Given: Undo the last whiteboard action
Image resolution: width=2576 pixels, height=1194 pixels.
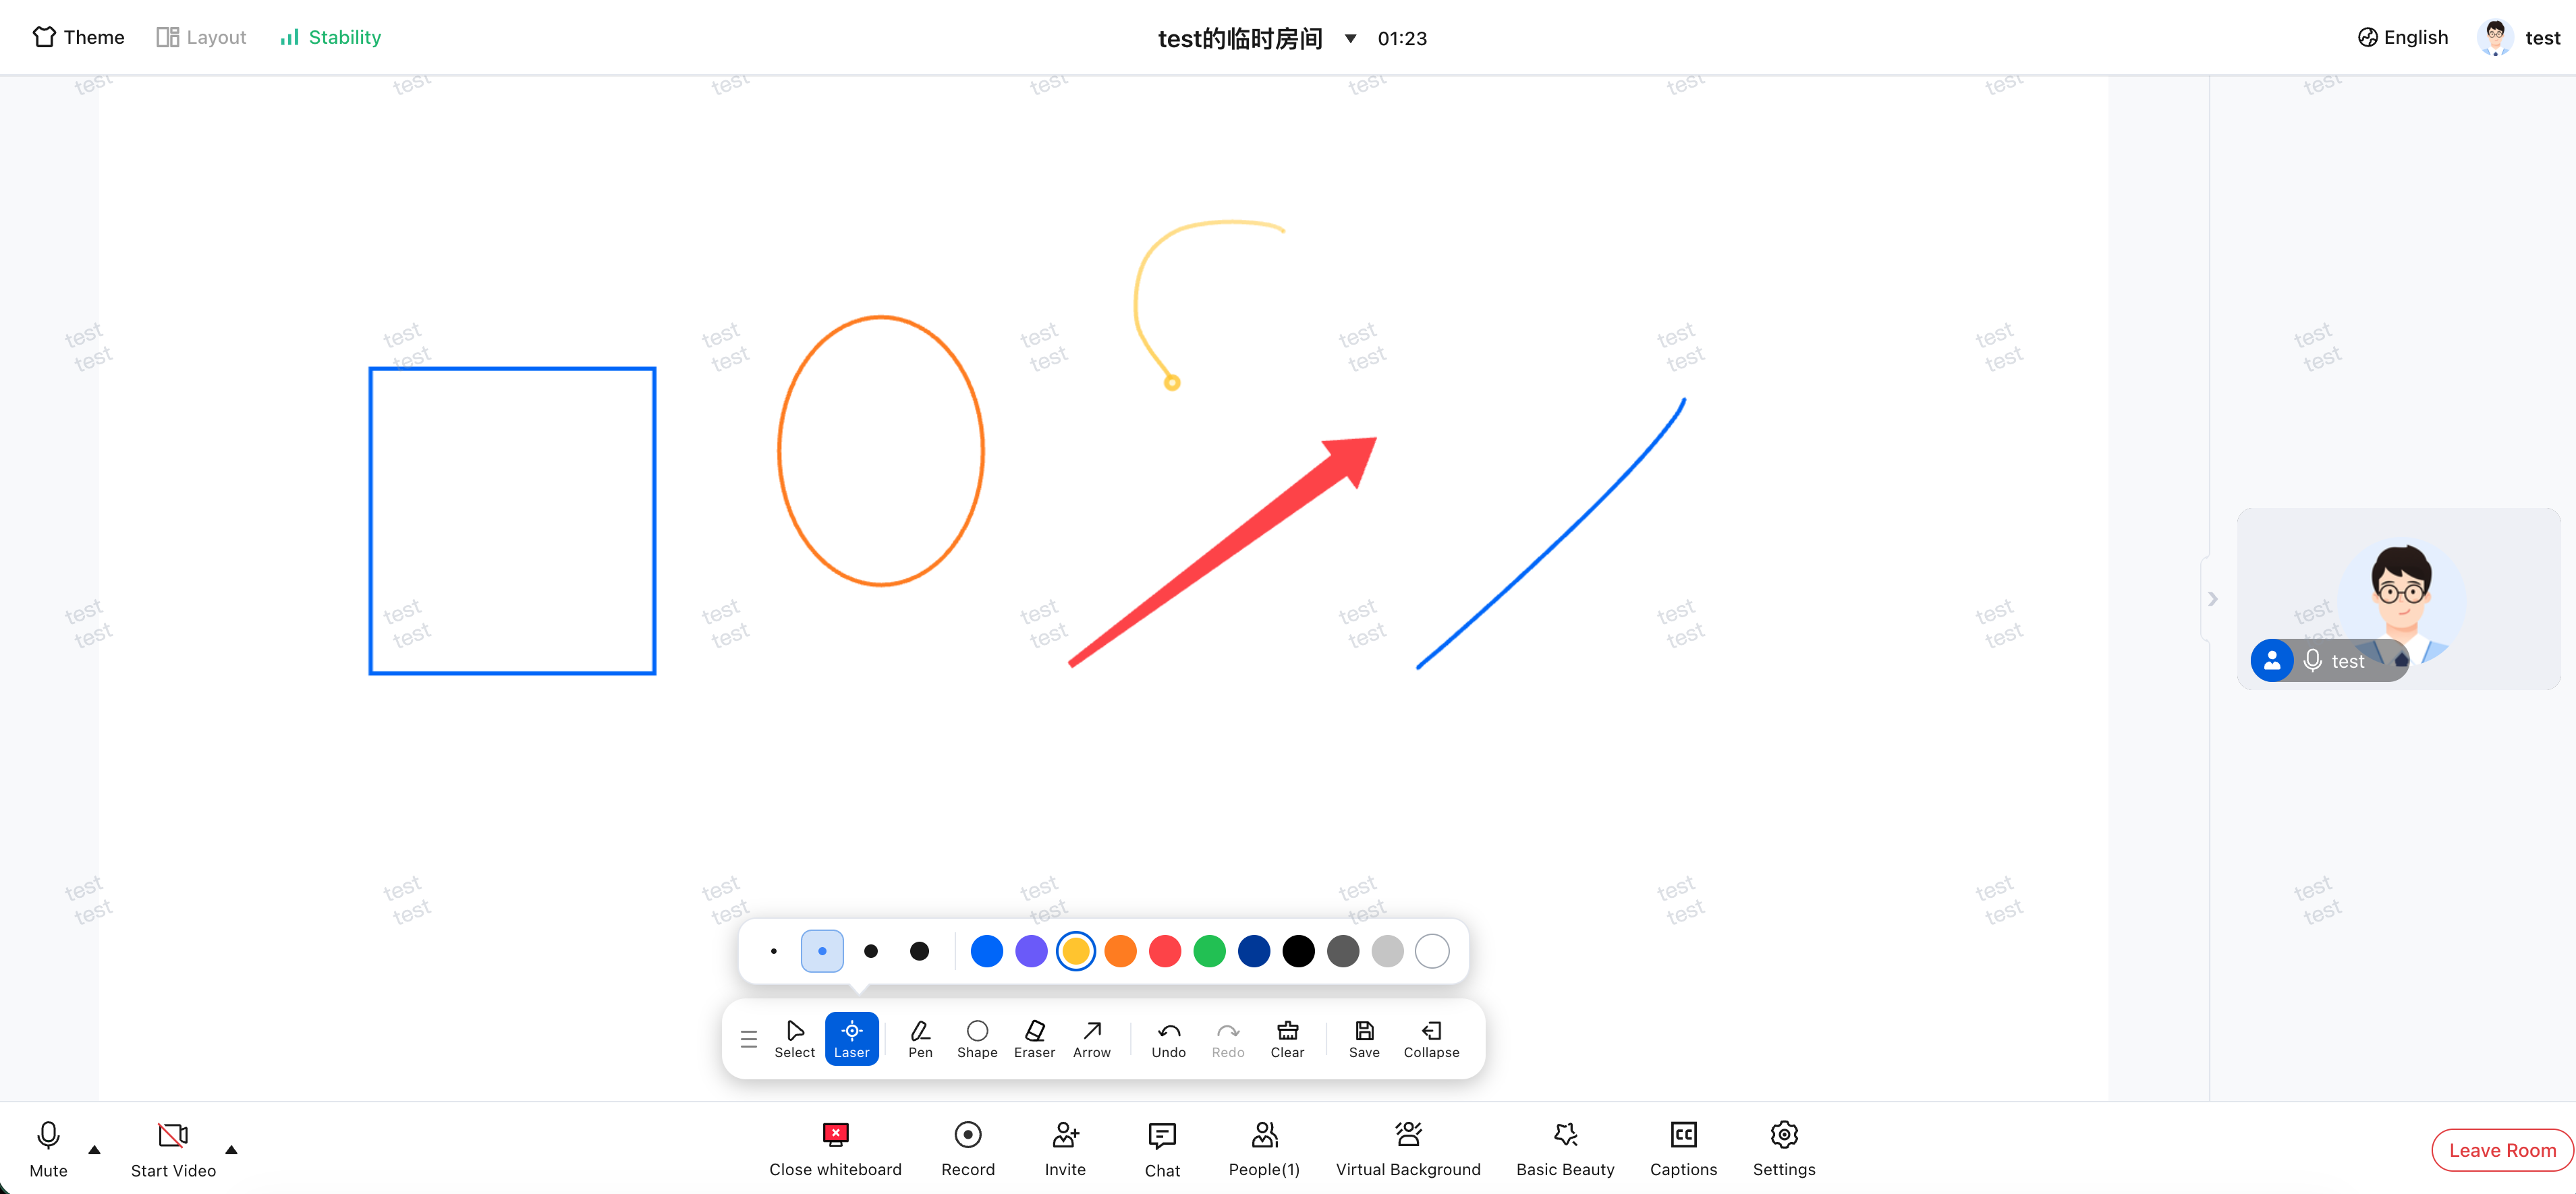Looking at the screenshot, I should pos(1168,1039).
